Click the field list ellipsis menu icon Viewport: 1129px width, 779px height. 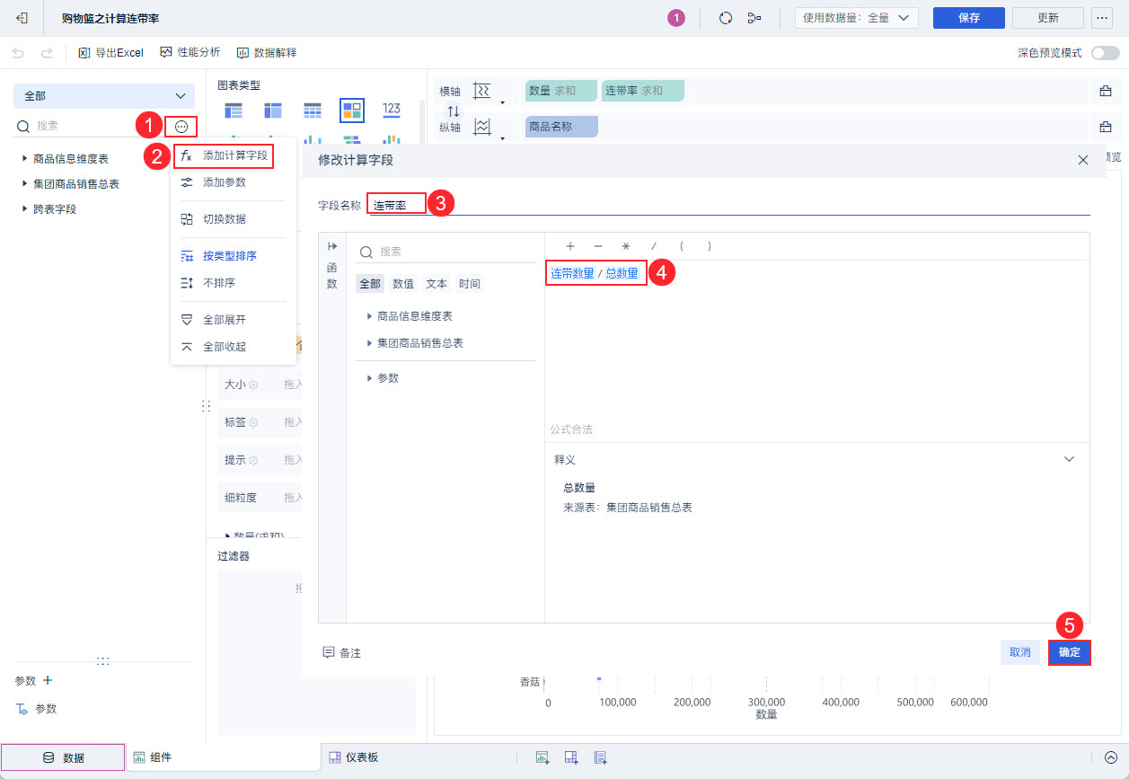(x=181, y=127)
